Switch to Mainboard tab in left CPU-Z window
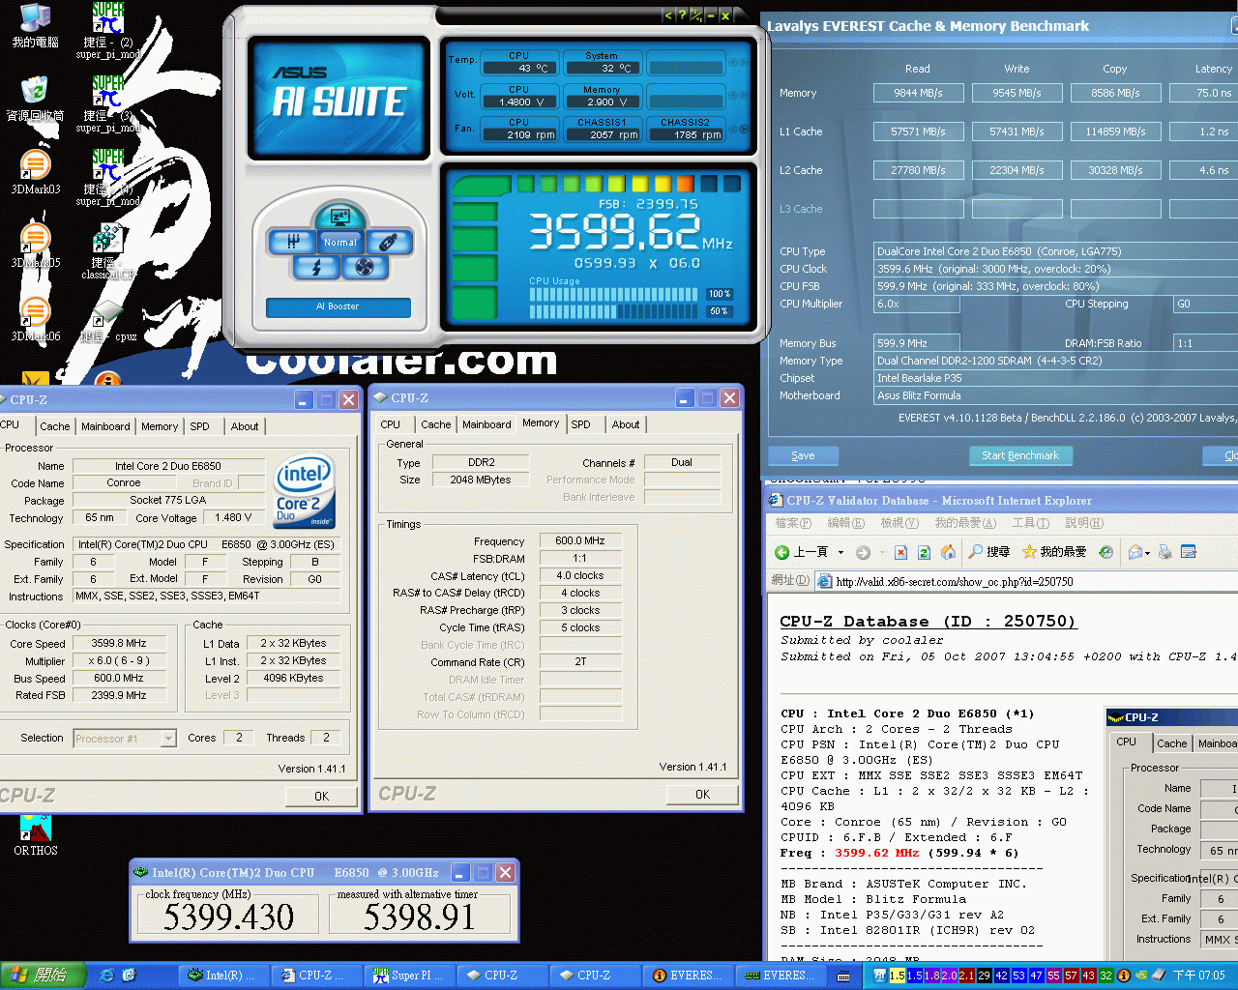The width and height of the screenshot is (1238, 990). [105, 426]
